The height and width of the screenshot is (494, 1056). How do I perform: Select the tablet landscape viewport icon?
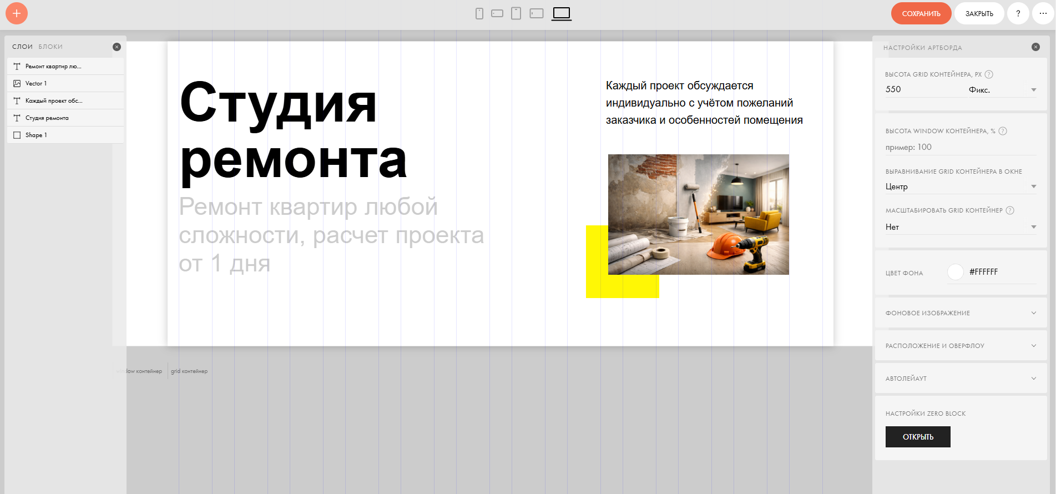click(537, 13)
